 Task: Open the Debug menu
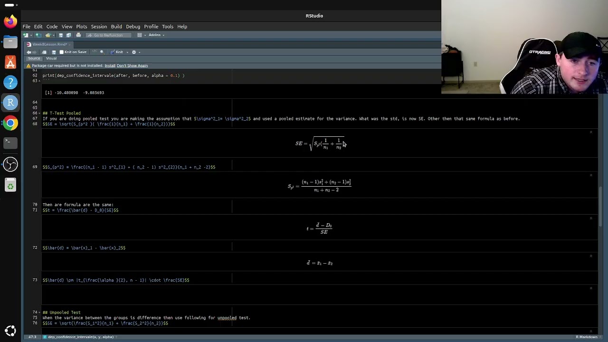tap(133, 27)
